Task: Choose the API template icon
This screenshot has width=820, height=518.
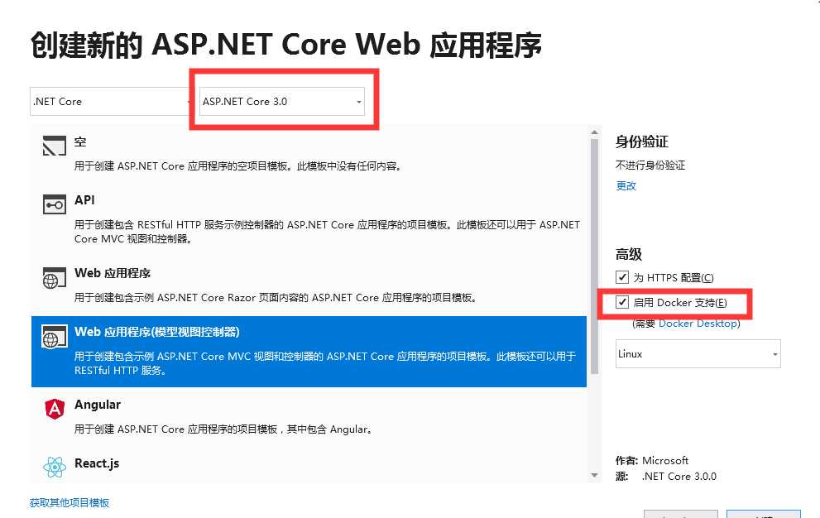Action: [55, 204]
